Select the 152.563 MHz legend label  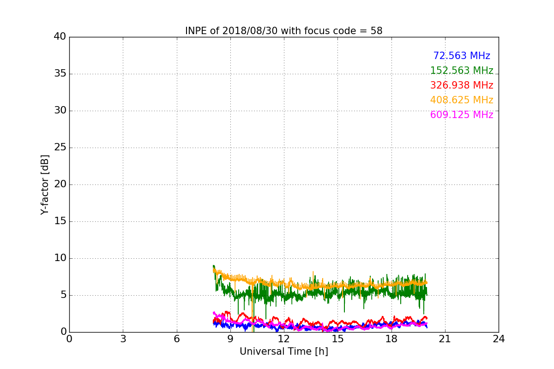(x=462, y=71)
